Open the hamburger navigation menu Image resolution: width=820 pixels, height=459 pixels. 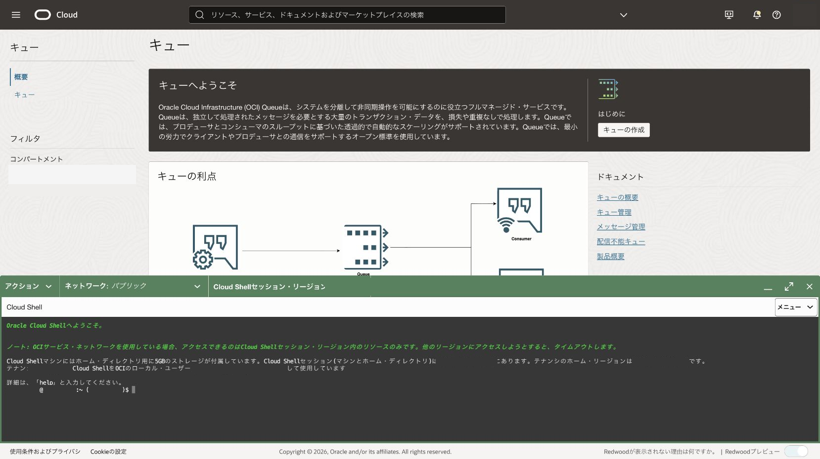(x=16, y=15)
